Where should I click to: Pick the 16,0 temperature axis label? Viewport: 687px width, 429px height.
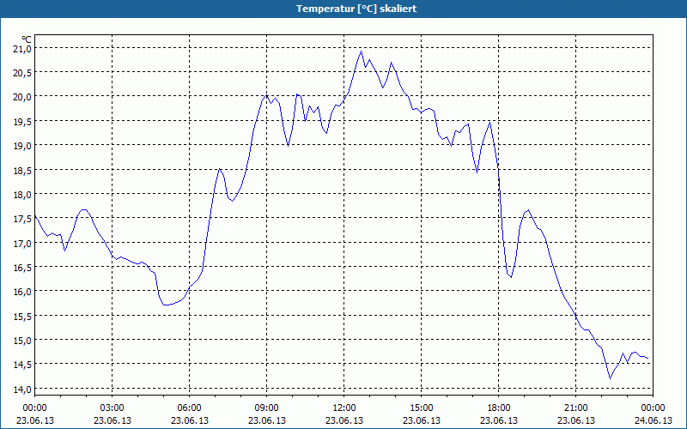(21, 292)
